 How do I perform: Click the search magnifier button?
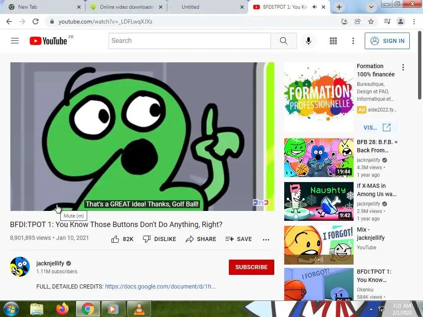(283, 41)
